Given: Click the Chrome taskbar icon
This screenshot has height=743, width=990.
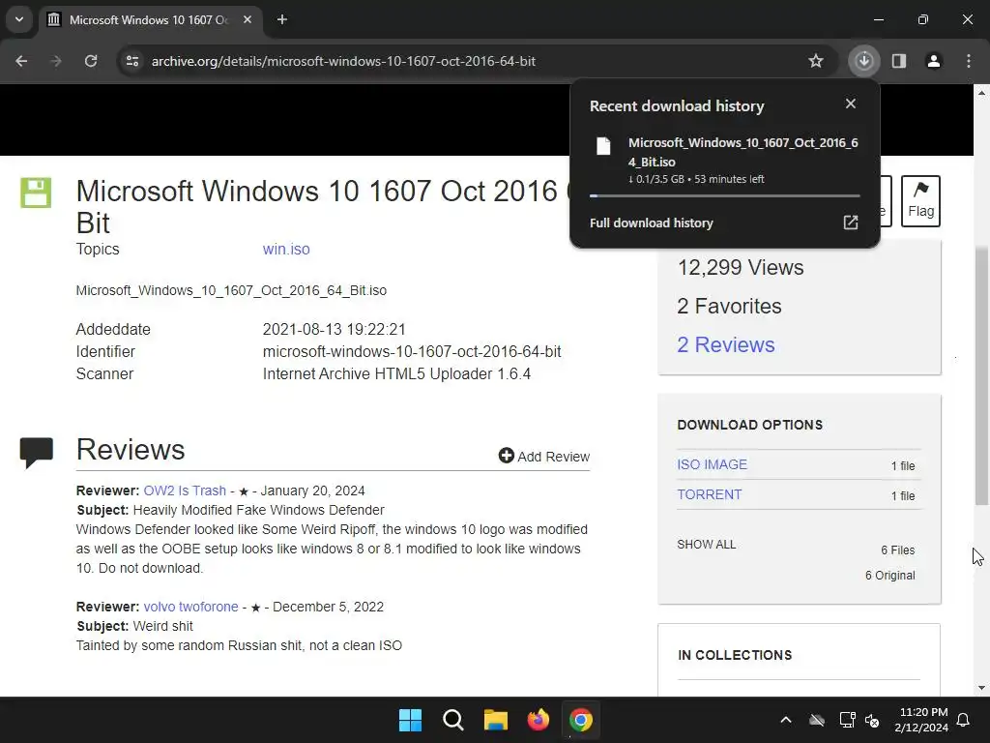Looking at the screenshot, I should [x=581, y=720].
